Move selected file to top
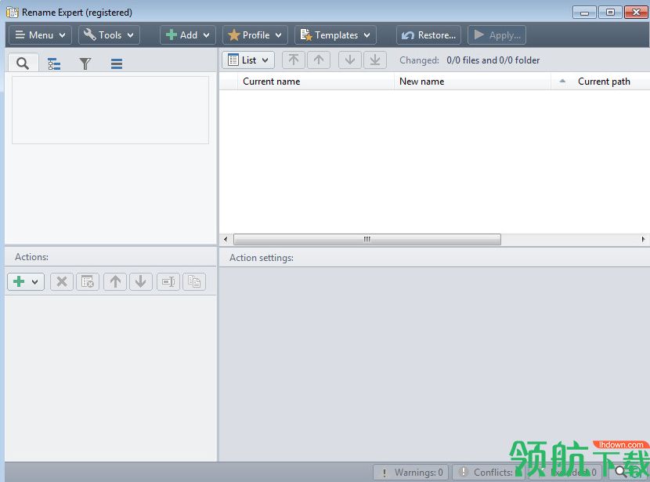This screenshot has width=650, height=482. (x=294, y=60)
